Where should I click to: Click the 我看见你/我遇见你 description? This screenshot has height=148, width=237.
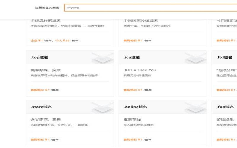point(137,75)
